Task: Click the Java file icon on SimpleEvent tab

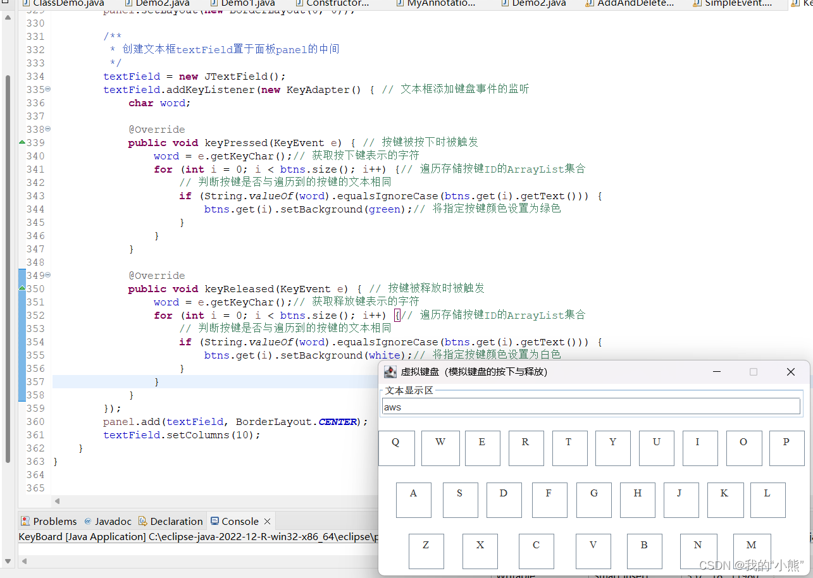Action: point(697,3)
